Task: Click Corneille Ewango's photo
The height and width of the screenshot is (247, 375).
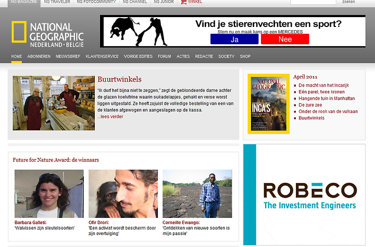Action: 197,194
